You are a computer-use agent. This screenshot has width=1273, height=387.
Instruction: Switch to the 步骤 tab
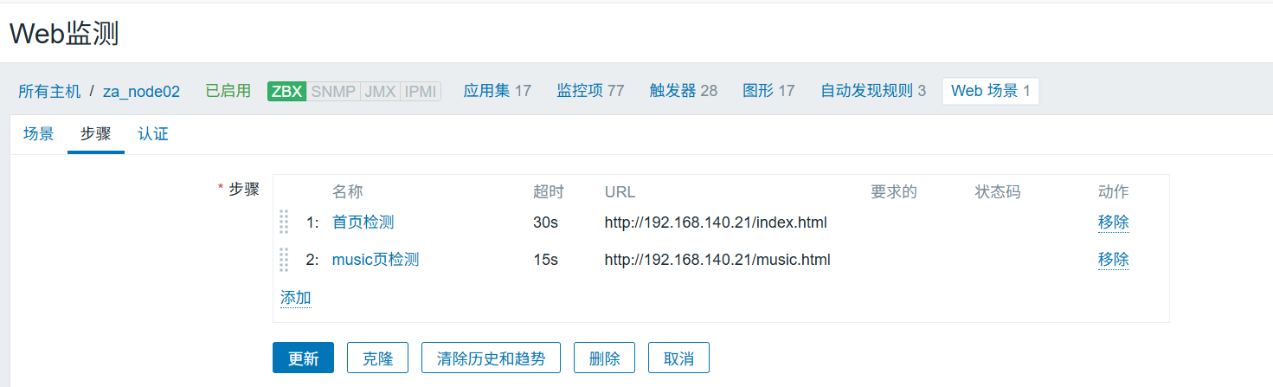pyautogui.click(x=96, y=134)
